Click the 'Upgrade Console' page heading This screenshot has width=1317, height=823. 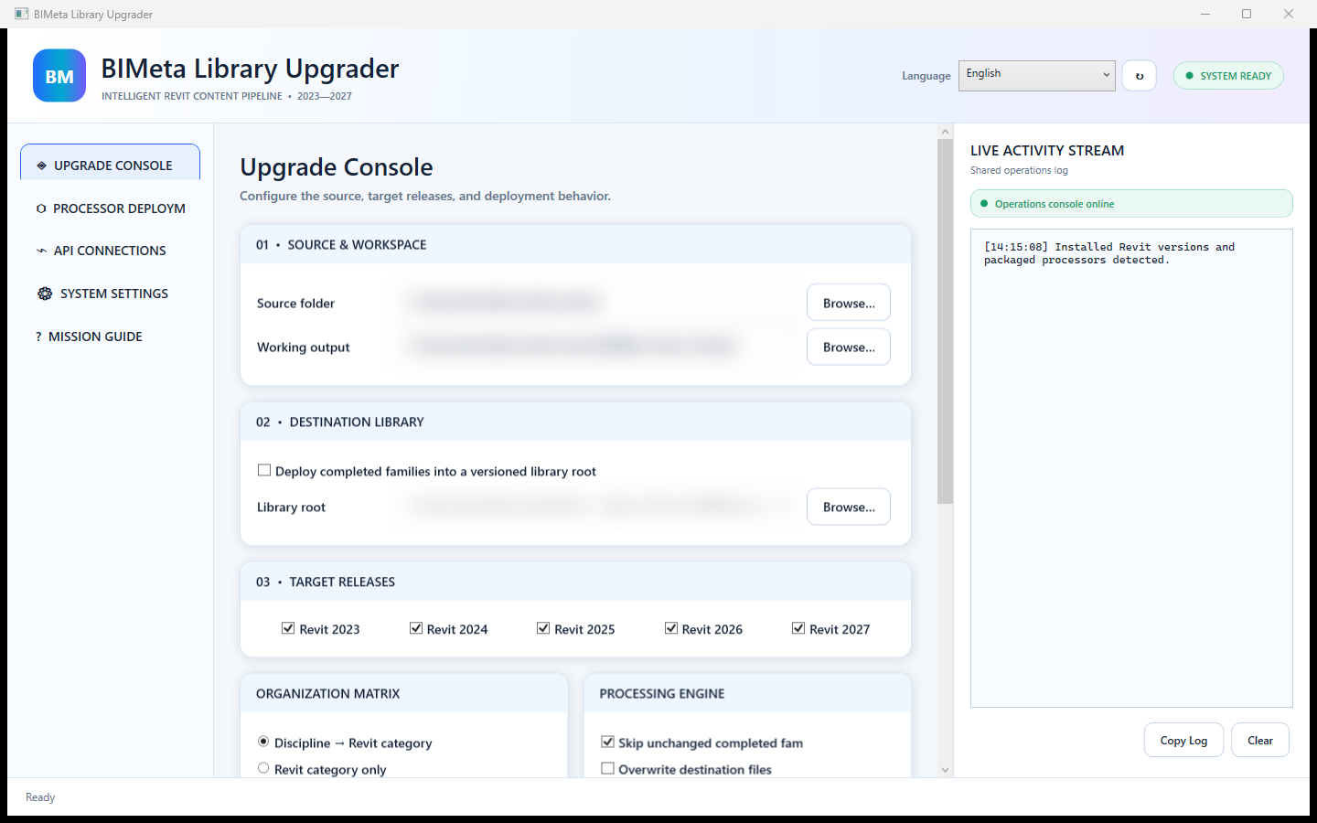[337, 166]
